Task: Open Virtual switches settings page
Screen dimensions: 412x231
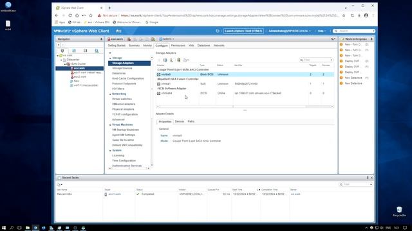Action: [122, 99]
